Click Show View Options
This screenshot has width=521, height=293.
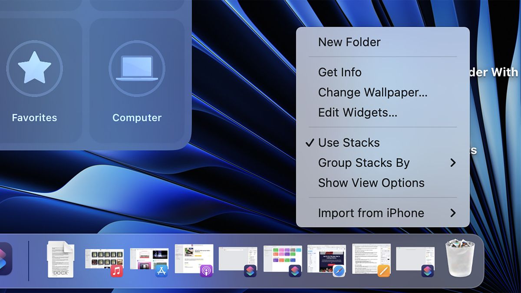(x=371, y=183)
